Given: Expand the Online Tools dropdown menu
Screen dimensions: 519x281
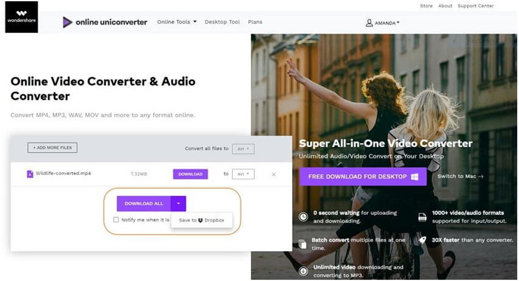Looking at the screenshot, I should pos(176,22).
